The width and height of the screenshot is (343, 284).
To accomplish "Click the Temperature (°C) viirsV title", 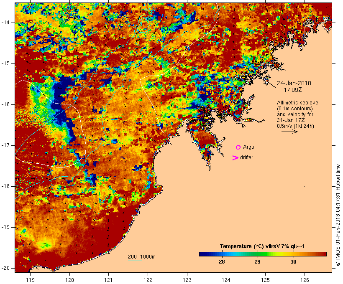I will (262, 246).
